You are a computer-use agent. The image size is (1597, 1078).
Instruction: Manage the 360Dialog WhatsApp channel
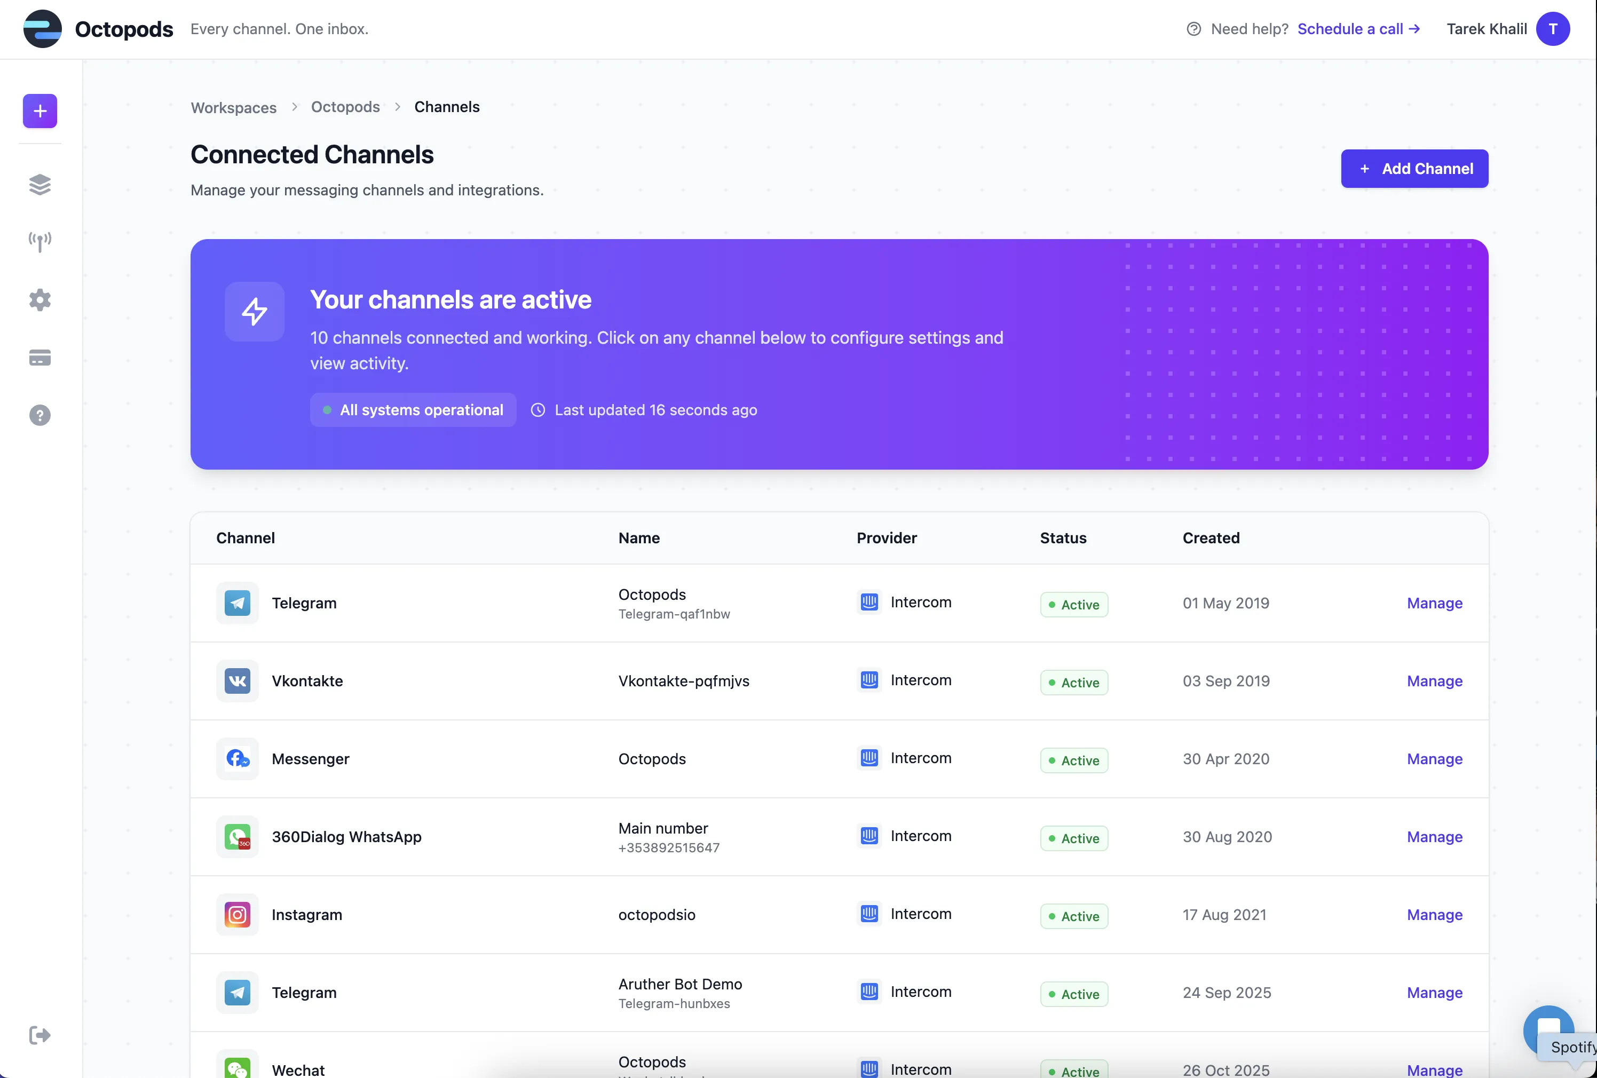pos(1434,837)
